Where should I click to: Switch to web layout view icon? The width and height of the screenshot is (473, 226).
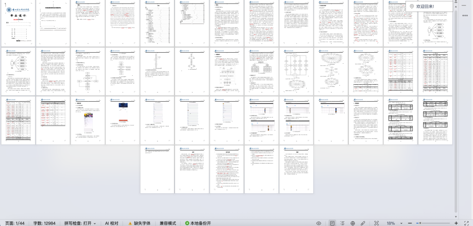tap(352, 223)
